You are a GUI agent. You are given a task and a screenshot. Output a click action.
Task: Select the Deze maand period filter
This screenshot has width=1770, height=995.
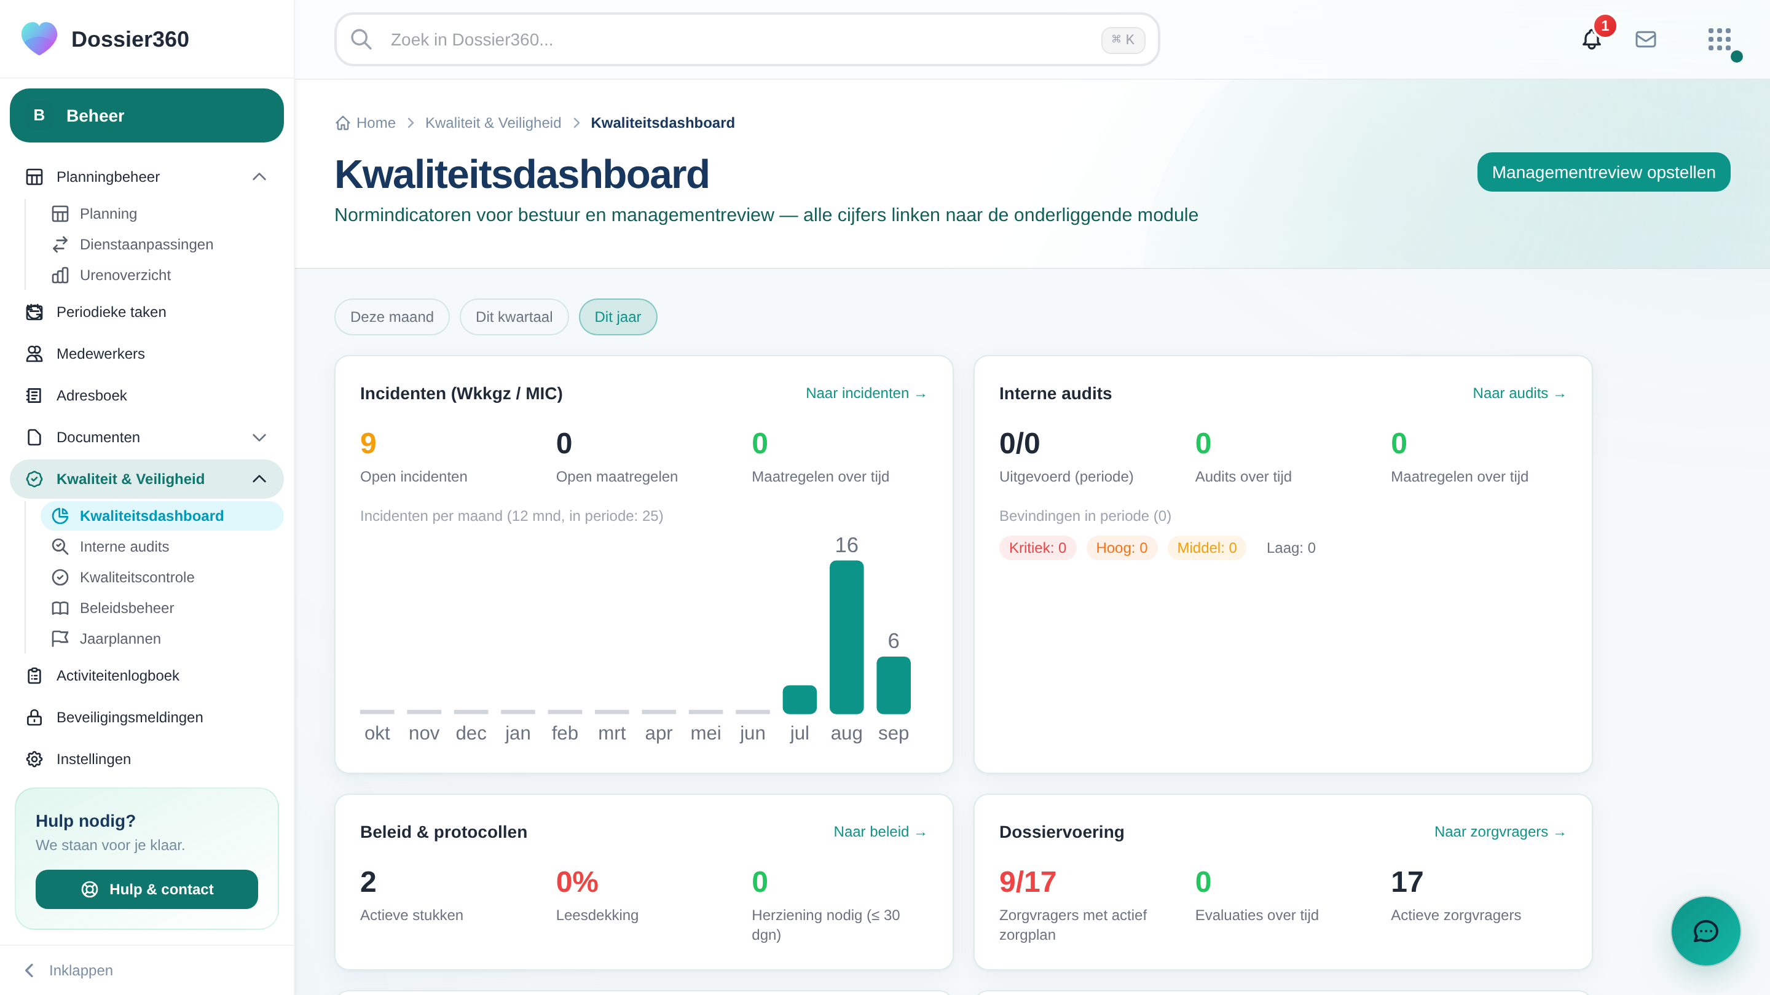[391, 316]
